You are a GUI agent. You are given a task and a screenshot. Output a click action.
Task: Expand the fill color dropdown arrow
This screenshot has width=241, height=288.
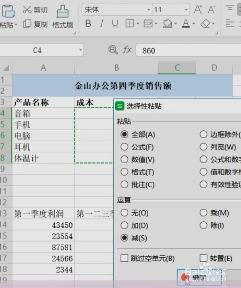[175, 23]
